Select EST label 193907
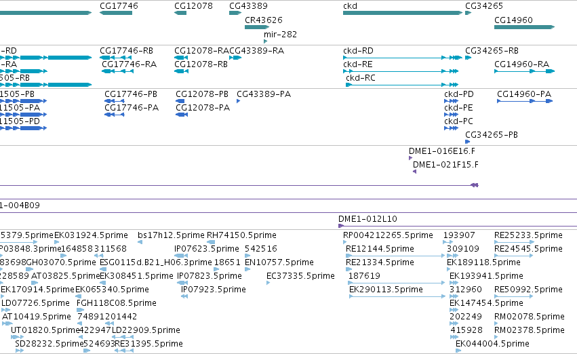 point(459,235)
